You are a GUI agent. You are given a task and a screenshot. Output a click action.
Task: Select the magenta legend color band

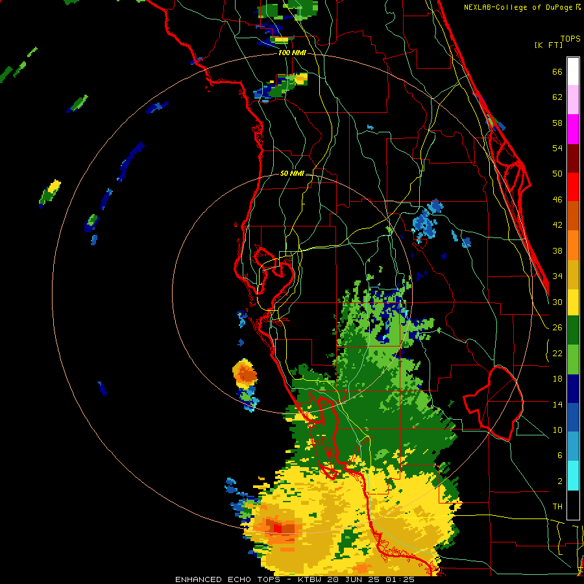click(x=573, y=129)
